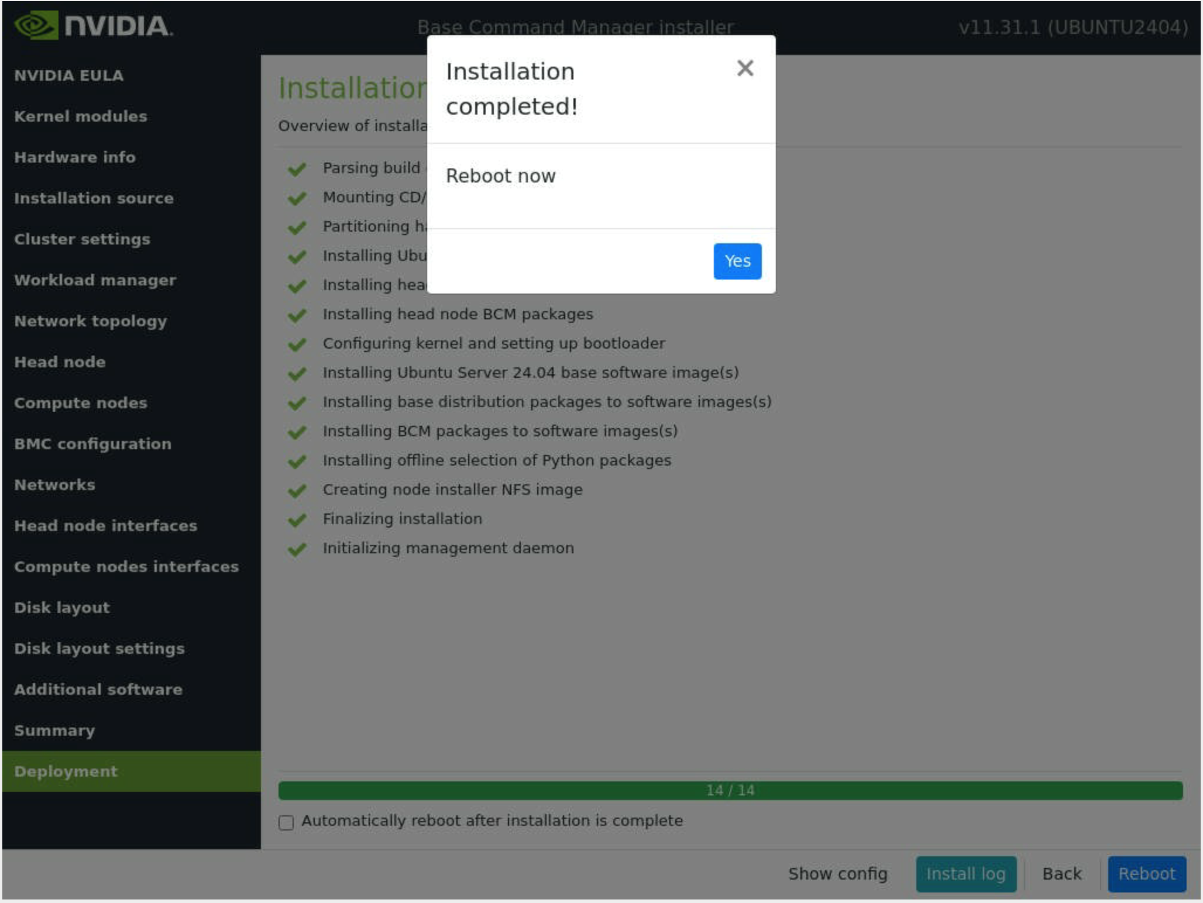Click checkmark beside Finalizing installation
The image size is (1203, 903).
point(297,519)
